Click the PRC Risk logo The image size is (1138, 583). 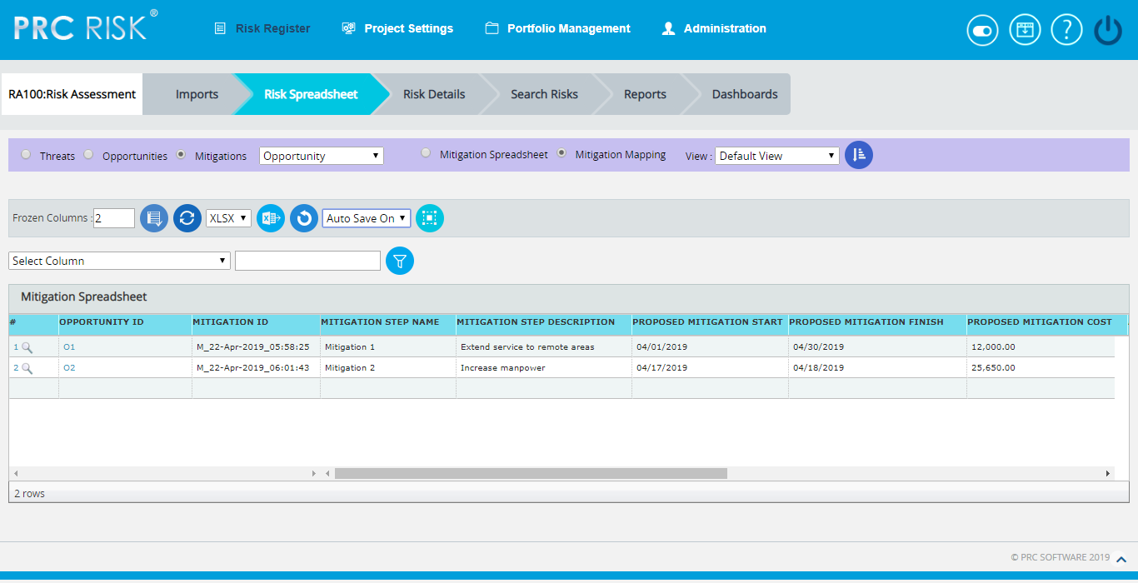86,26
